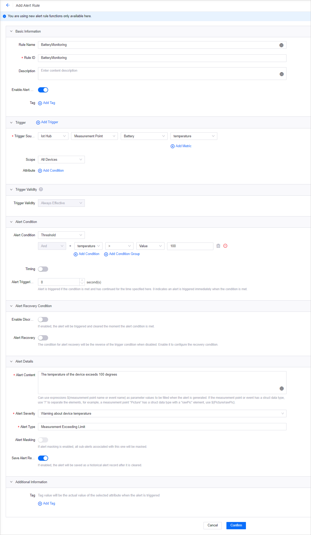Click the Confirm button
This screenshot has height=535, width=311.
pyautogui.click(x=236, y=525)
